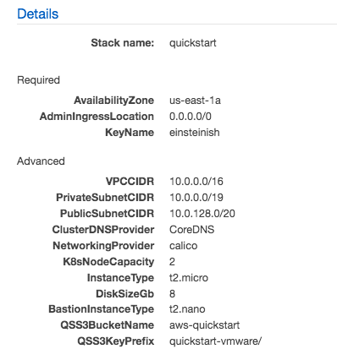Viewport: 337px width, 360px height.
Task: Select the VPCCIDR value 10.0.0.0/16
Action: coord(196,182)
